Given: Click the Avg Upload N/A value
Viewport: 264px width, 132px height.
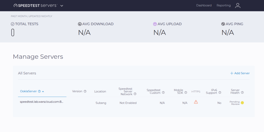Looking at the screenshot, I should [160, 32].
